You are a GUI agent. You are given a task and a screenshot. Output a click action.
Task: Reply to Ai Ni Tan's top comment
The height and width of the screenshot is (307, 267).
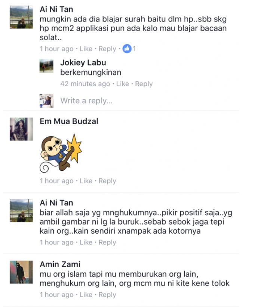pyautogui.click(x=107, y=49)
